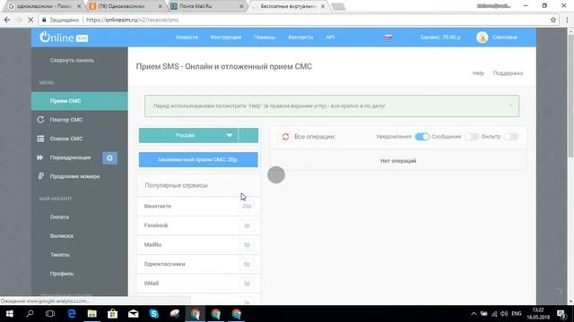Image resolution: width=574 pixels, height=322 pixels.
Task: Select the GMail service row
Action: coord(199,284)
